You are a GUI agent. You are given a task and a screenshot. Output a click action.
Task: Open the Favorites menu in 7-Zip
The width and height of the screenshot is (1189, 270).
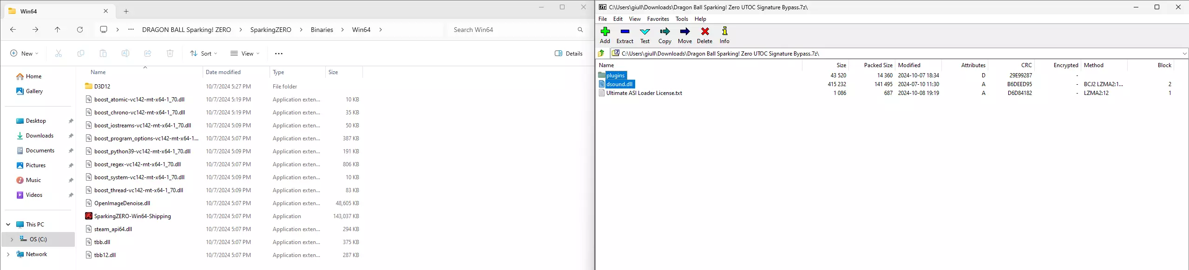[x=658, y=19]
